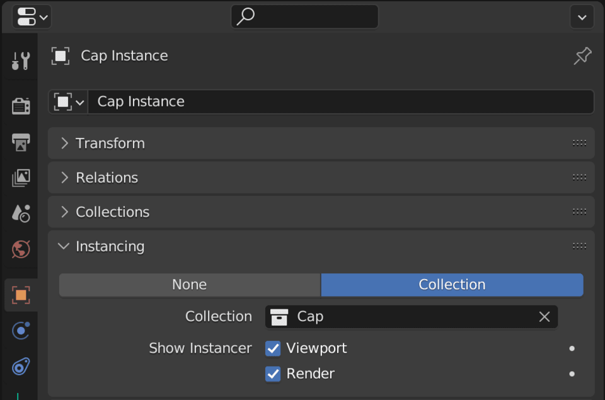Select the orange Object properties tab
The width and height of the screenshot is (605, 400).
[x=20, y=294]
